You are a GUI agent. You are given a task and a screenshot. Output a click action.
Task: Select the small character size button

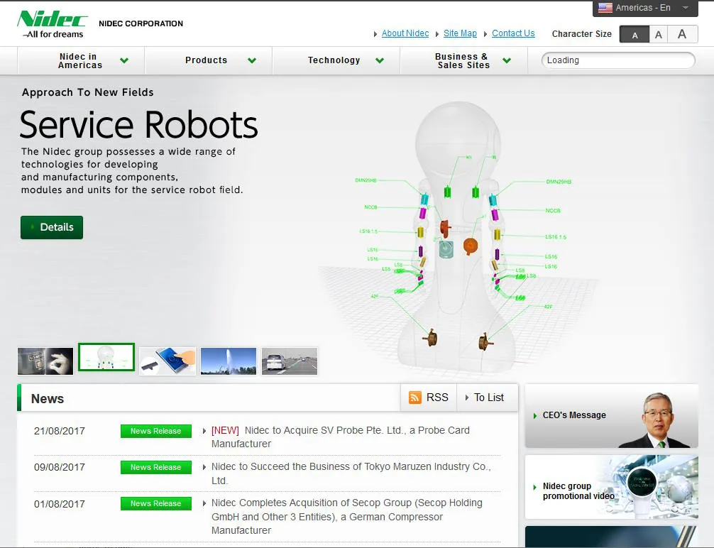tap(635, 35)
